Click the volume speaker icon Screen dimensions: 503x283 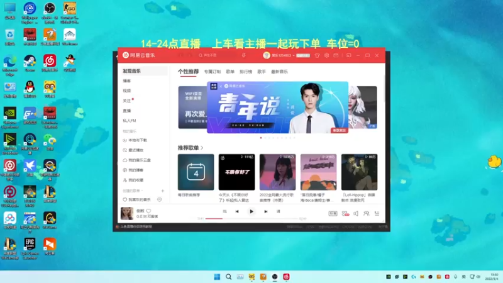[x=356, y=213]
